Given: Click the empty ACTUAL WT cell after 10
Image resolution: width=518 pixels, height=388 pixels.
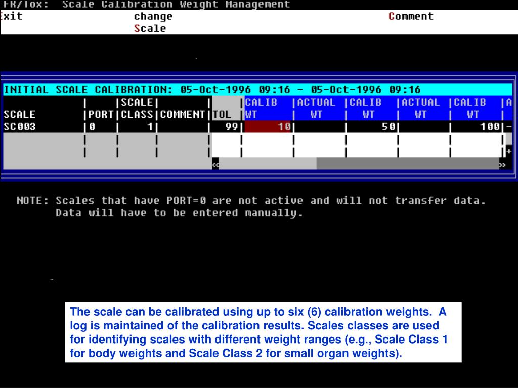Looking at the screenshot, I should 320,127.
